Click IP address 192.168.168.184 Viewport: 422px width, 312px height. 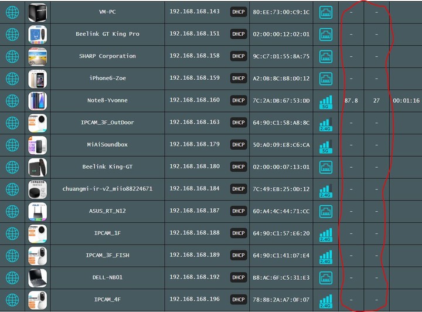click(x=195, y=188)
